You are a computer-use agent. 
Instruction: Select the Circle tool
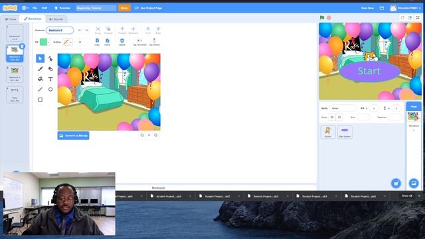[50, 90]
